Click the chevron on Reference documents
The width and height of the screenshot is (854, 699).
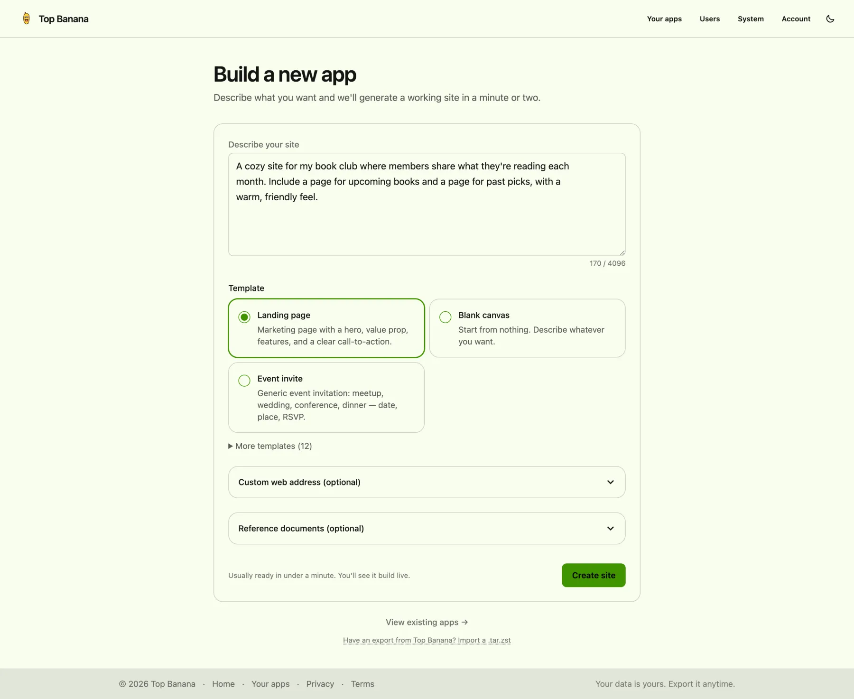tap(610, 528)
